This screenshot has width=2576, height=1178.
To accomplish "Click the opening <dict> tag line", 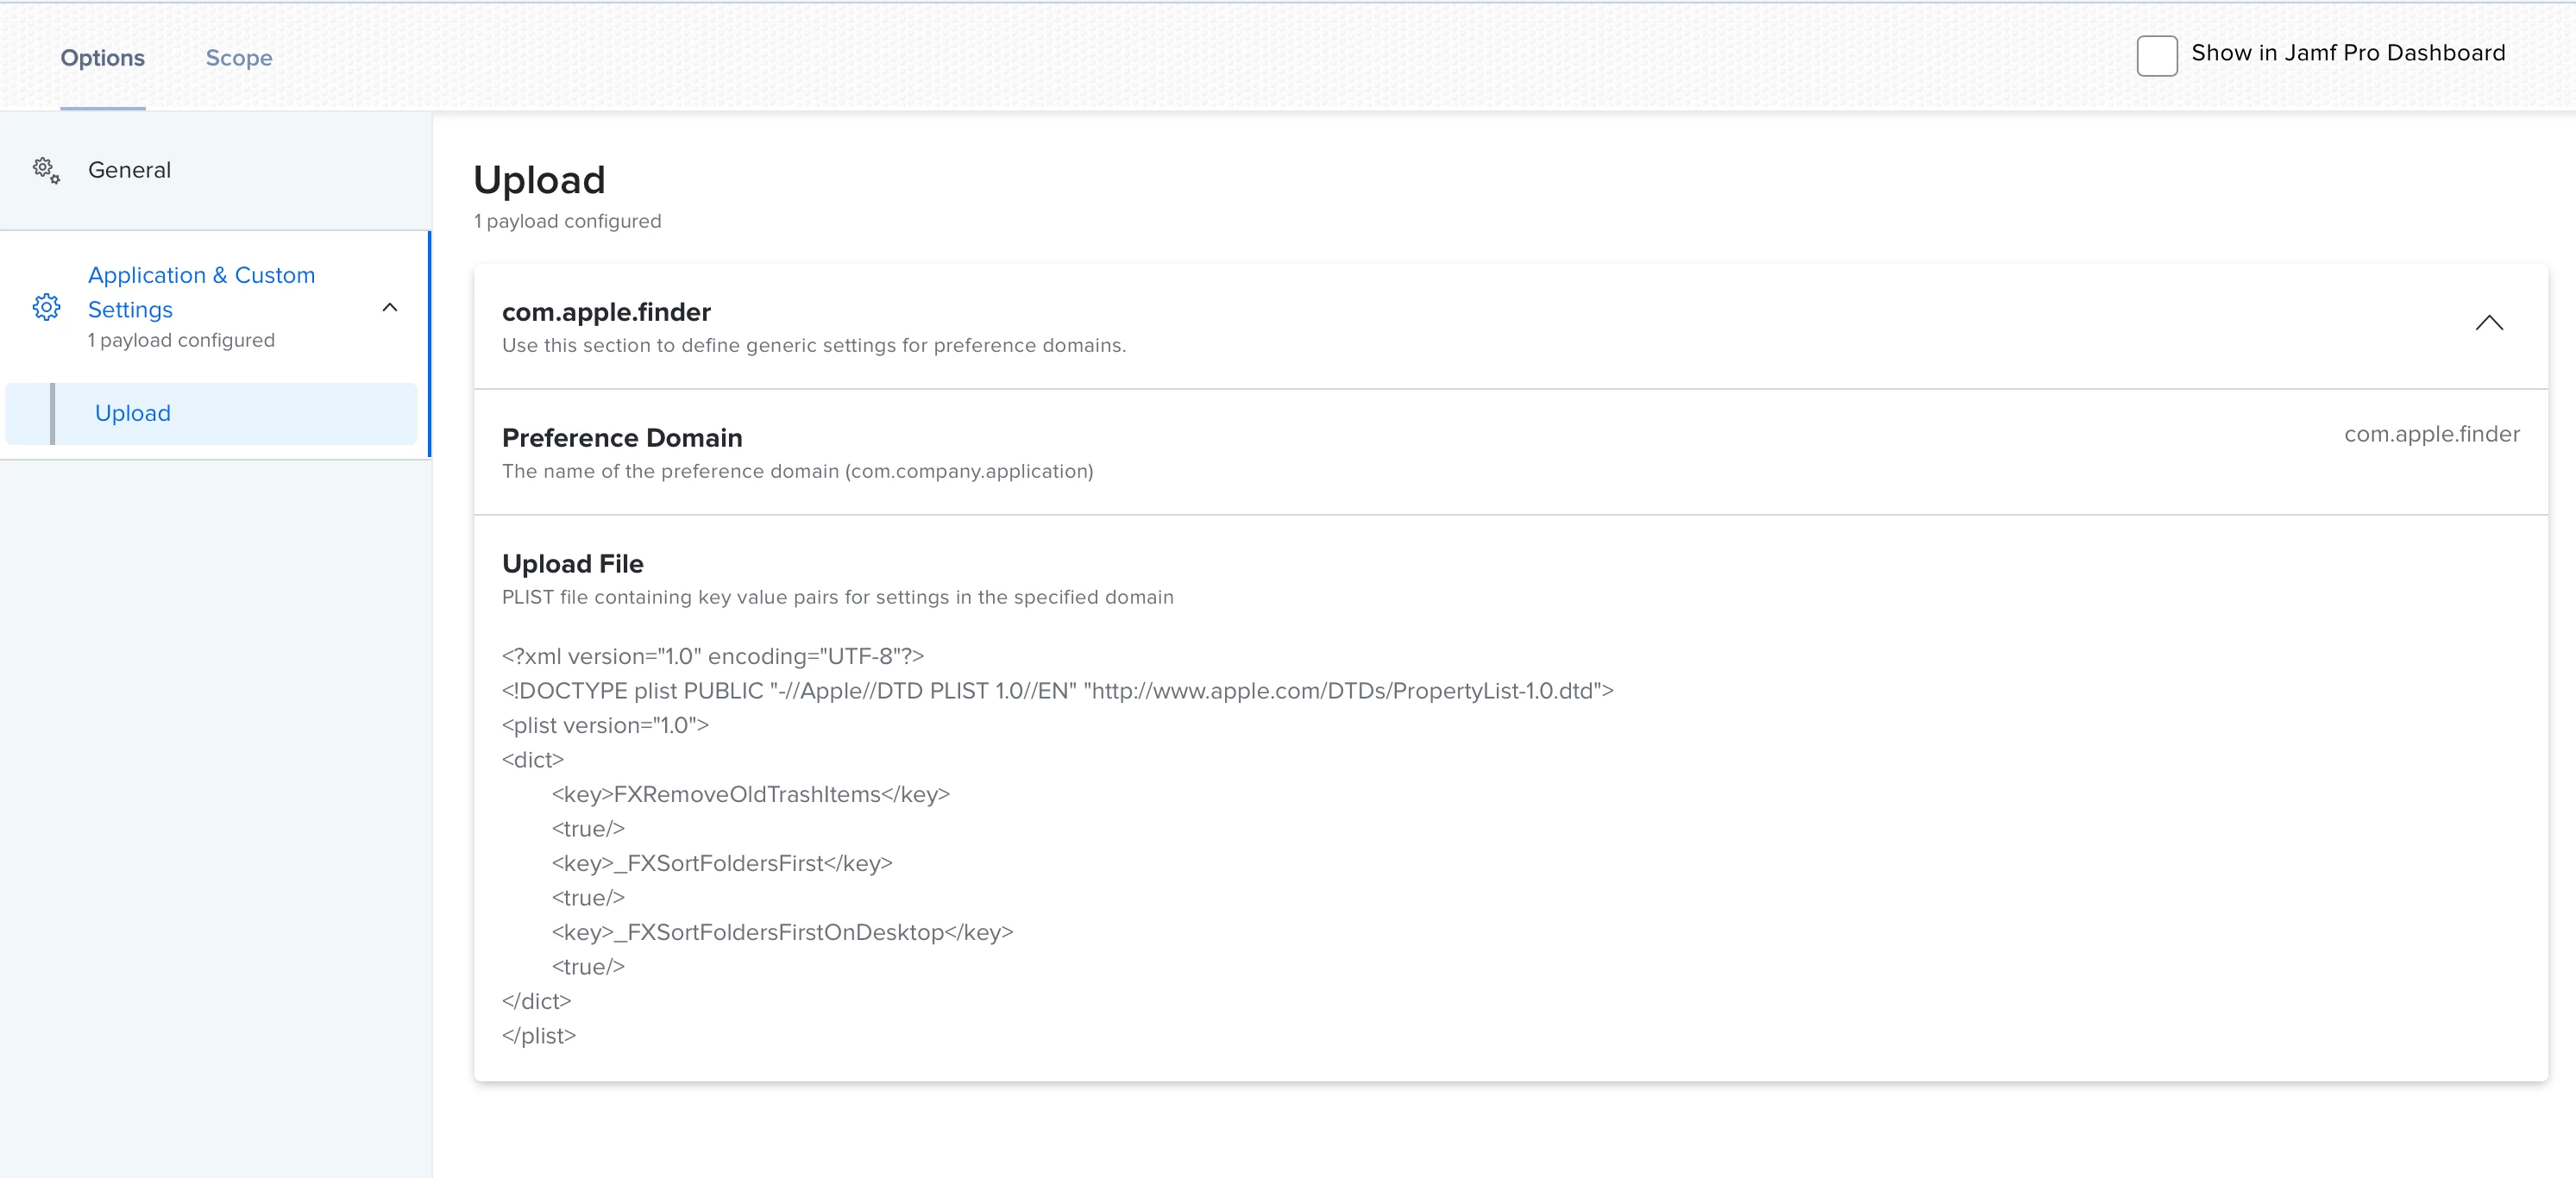I will [x=532, y=760].
